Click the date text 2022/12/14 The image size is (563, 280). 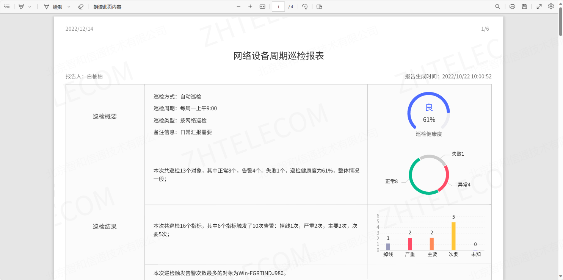tap(79, 29)
